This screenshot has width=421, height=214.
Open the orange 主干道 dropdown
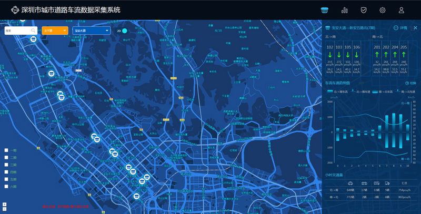pos(55,31)
